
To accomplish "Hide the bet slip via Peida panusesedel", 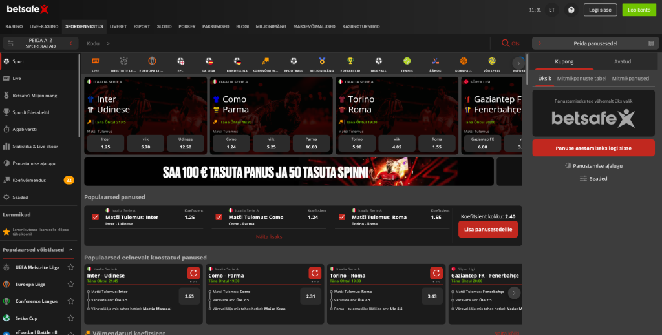I will click(x=595, y=43).
